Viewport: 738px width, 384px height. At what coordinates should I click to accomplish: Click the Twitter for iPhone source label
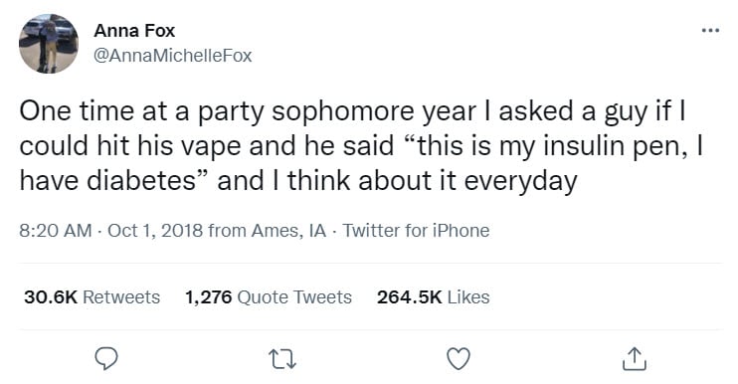[416, 231]
